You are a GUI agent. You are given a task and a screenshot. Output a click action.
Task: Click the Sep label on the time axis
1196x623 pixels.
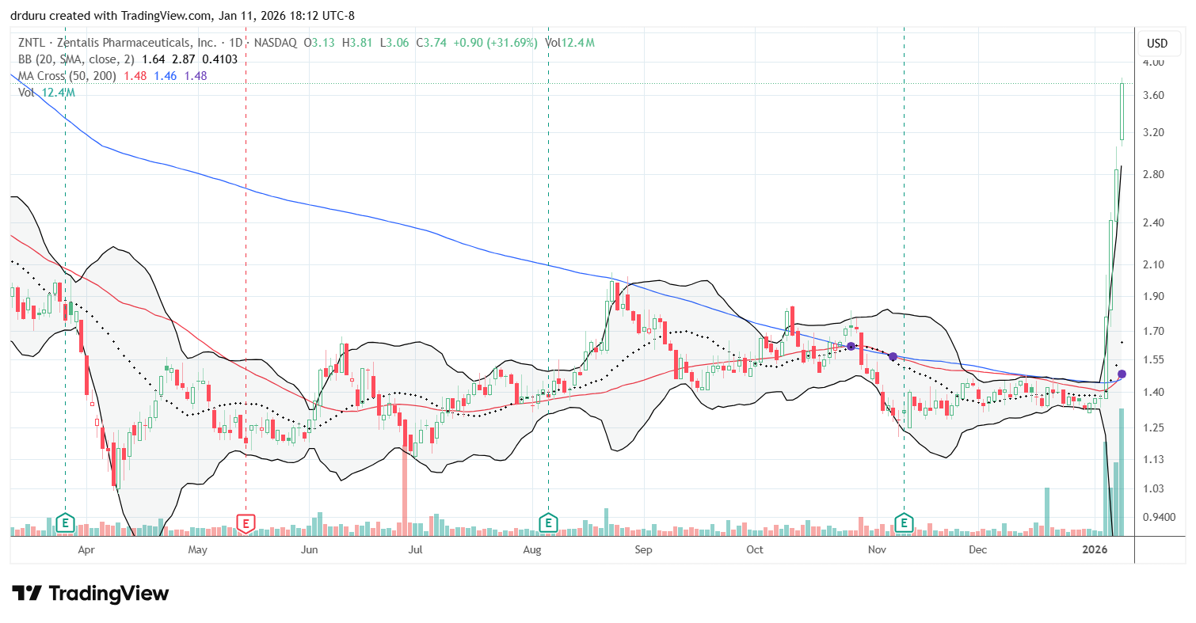643,549
